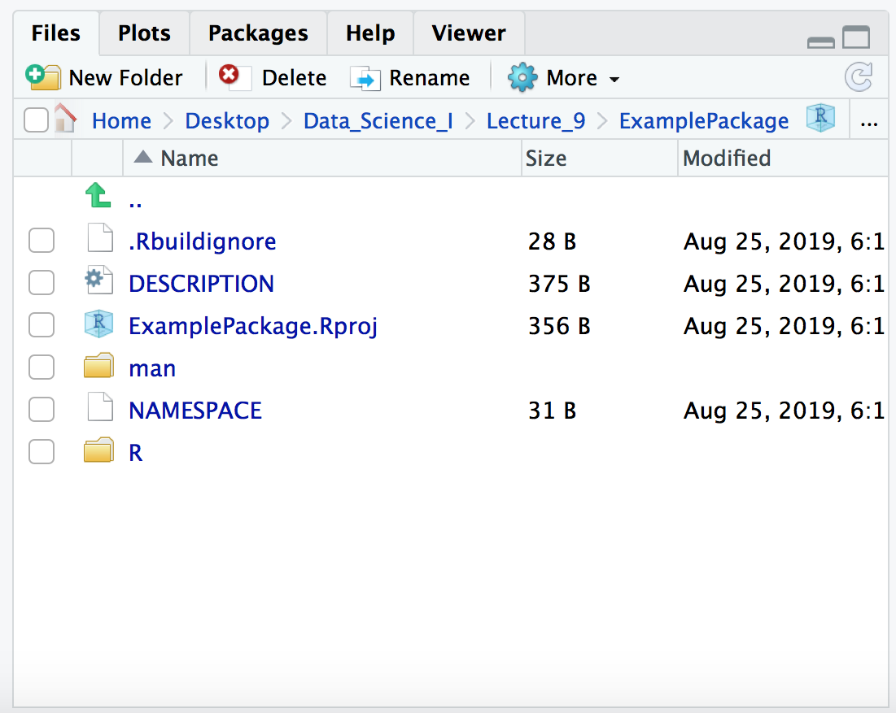Switch to the Plots tab

tap(144, 33)
